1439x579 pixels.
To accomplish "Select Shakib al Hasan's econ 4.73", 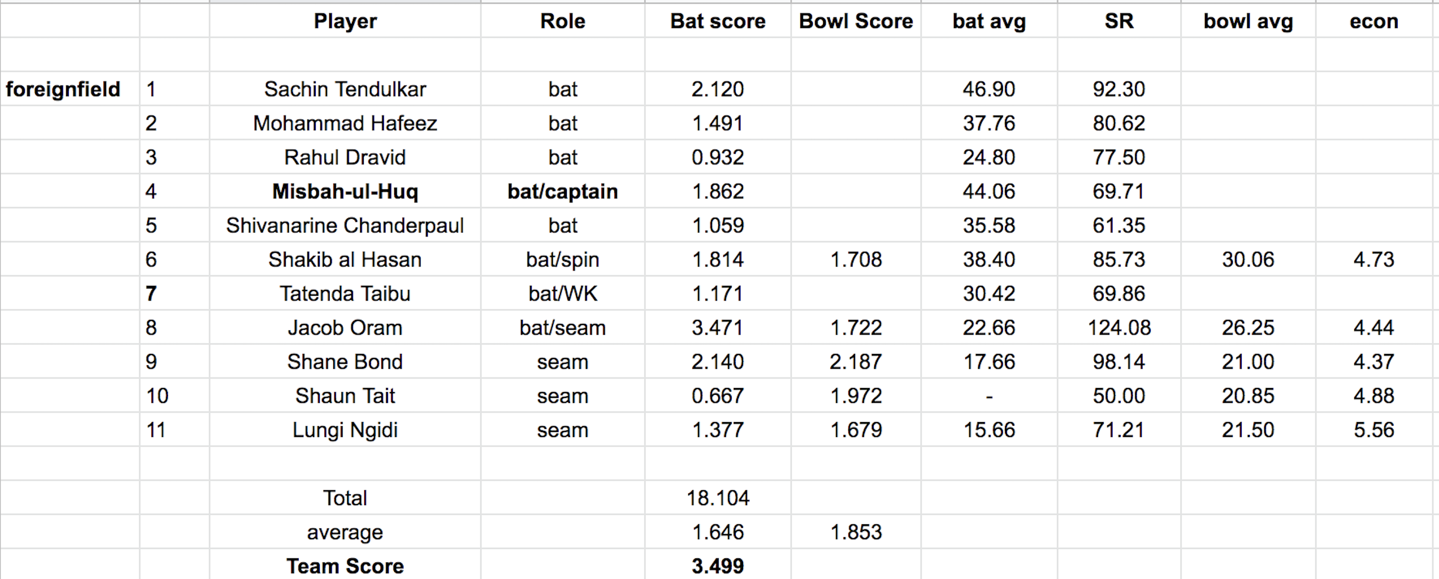I will (1373, 260).
